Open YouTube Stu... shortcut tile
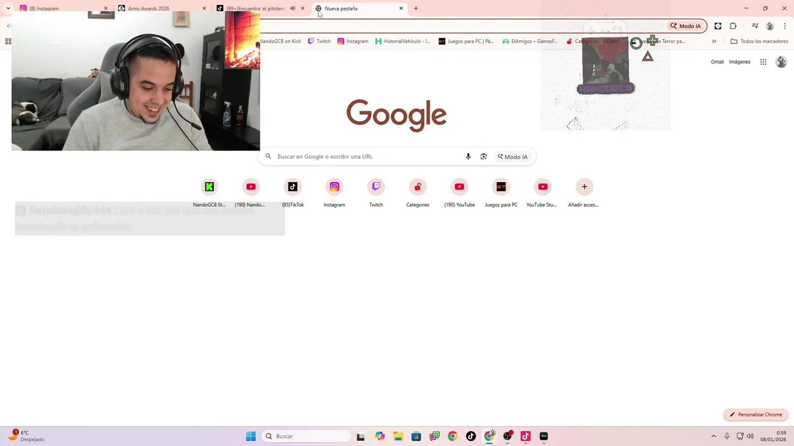 543,193
